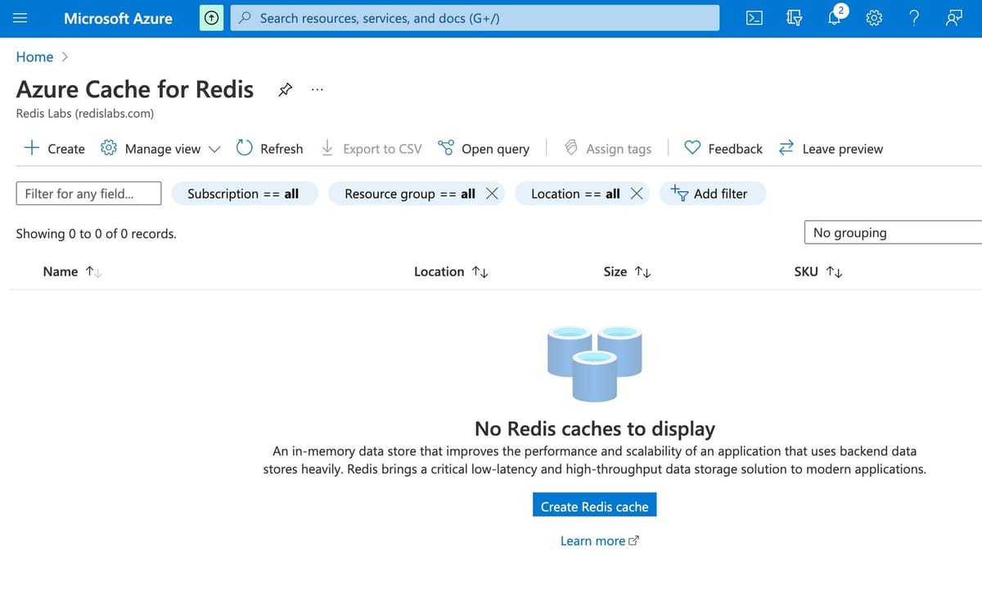982x601 pixels.
Task: Click the Create Redis cache button
Action: coord(594,505)
